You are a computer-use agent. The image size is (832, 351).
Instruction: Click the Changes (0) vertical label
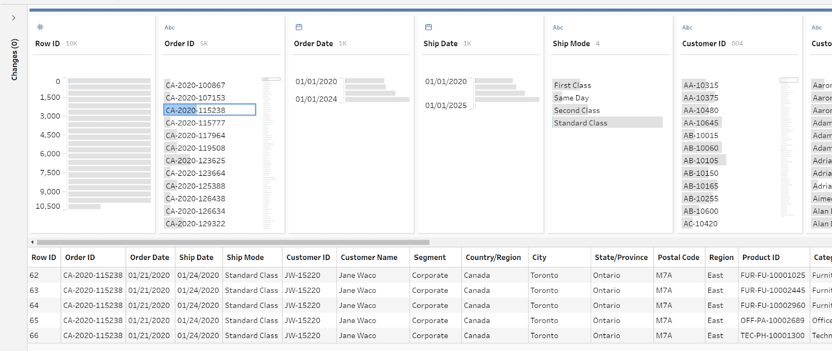[x=15, y=59]
